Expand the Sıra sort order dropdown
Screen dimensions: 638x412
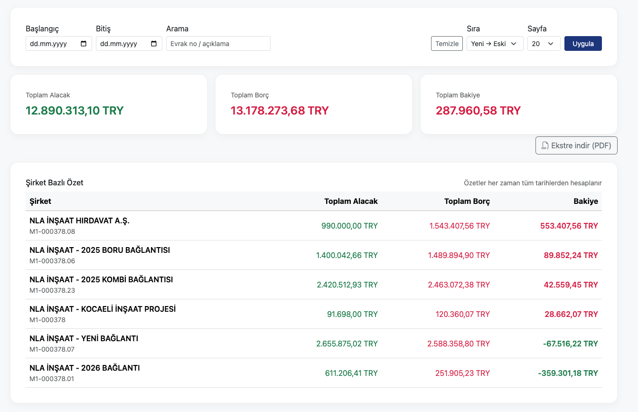coord(495,44)
